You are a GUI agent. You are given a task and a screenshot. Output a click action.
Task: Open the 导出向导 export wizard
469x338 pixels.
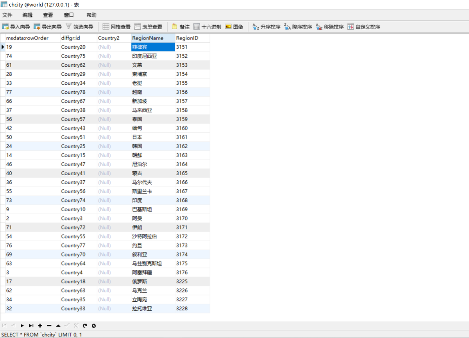48,27
